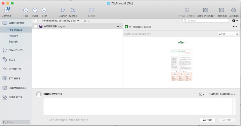Click Show in Finder icon
Viewport: 241px width, 126px height.
pos(205,10)
